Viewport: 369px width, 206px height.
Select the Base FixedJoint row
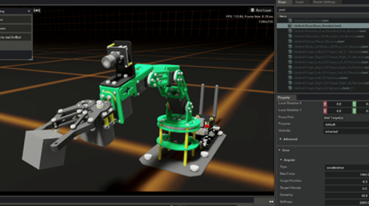point(323,21)
